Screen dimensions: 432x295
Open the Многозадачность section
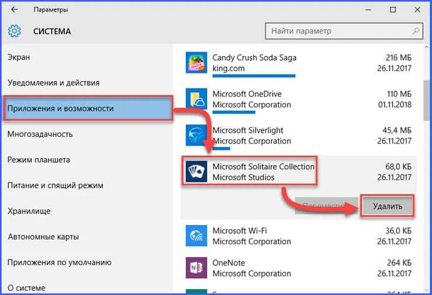(40, 134)
